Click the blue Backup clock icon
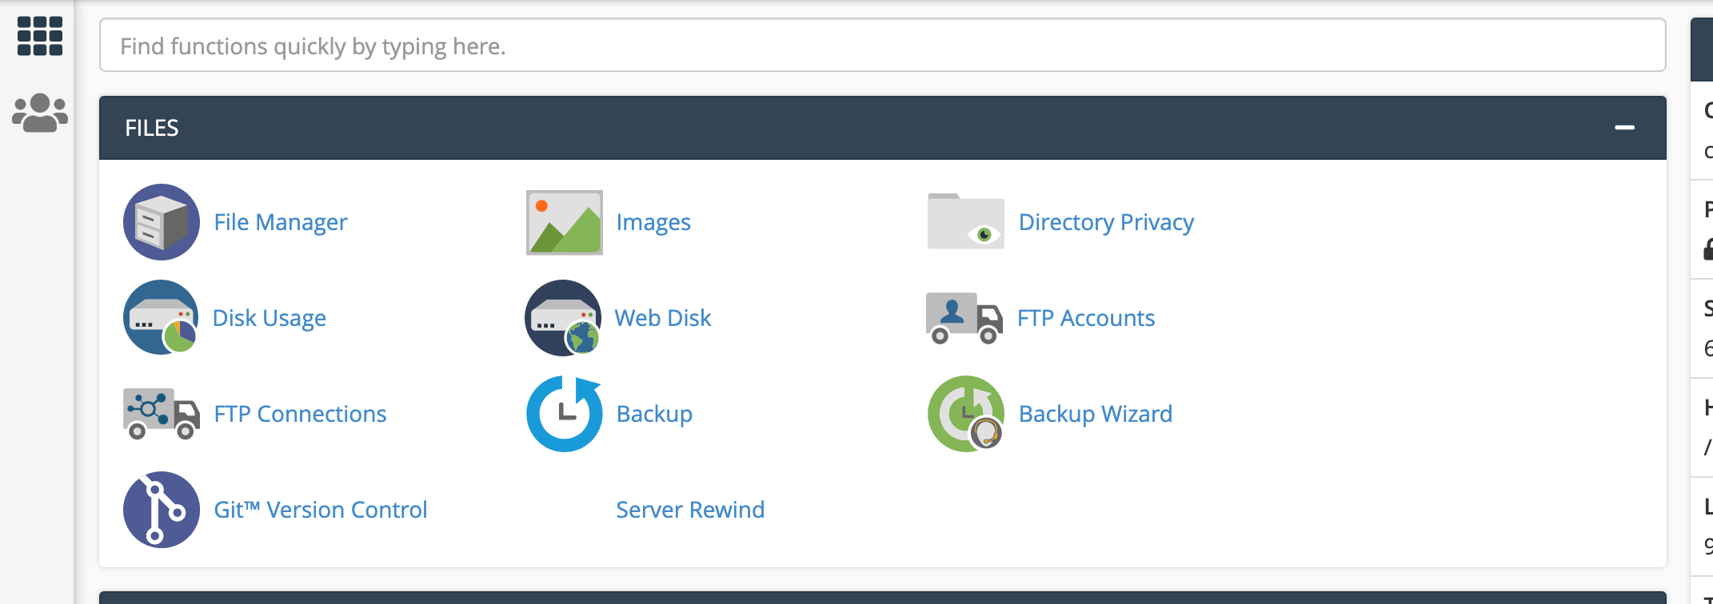Image resolution: width=1713 pixels, height=604 pixels. pyautogui.click(x=564, y=414)
